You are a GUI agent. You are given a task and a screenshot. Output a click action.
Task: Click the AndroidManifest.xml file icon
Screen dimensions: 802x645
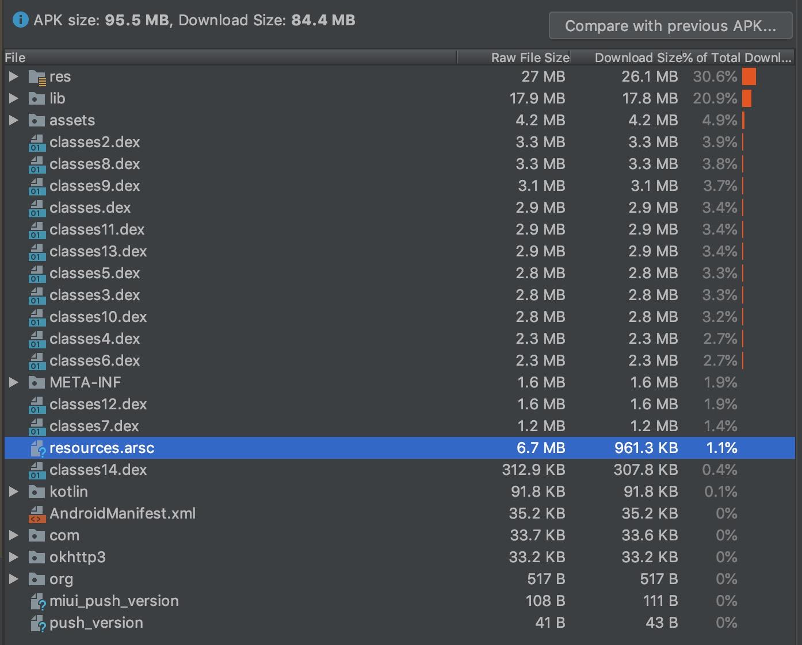tap(37, 514)
